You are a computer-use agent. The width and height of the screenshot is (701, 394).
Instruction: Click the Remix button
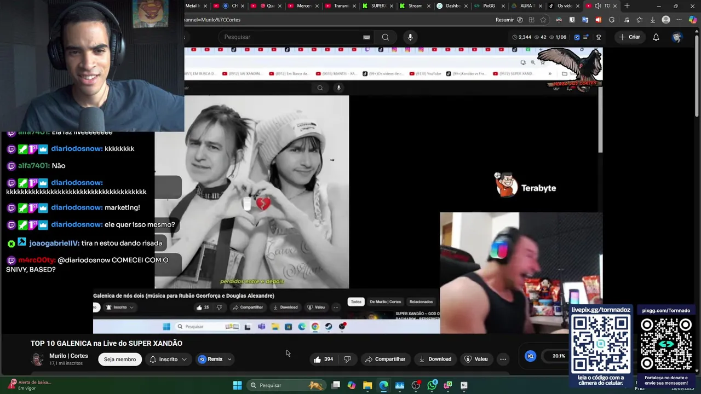point(211,360)
